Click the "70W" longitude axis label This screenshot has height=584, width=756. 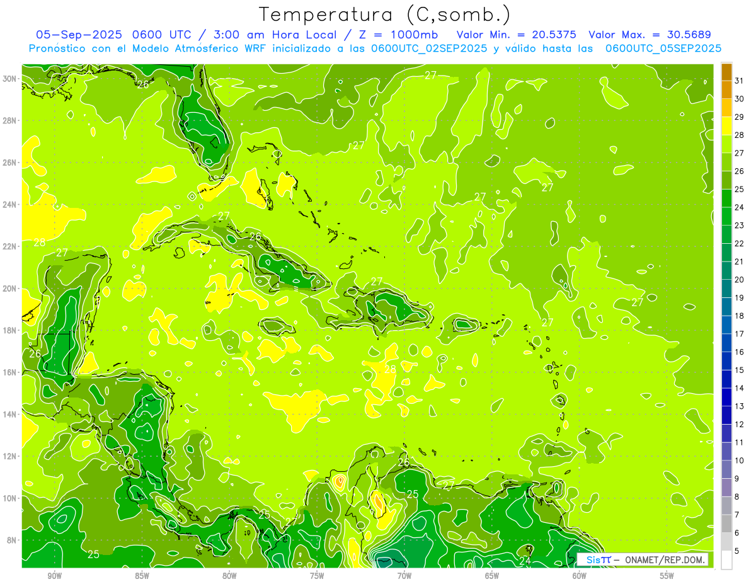[x=404, y=576]
